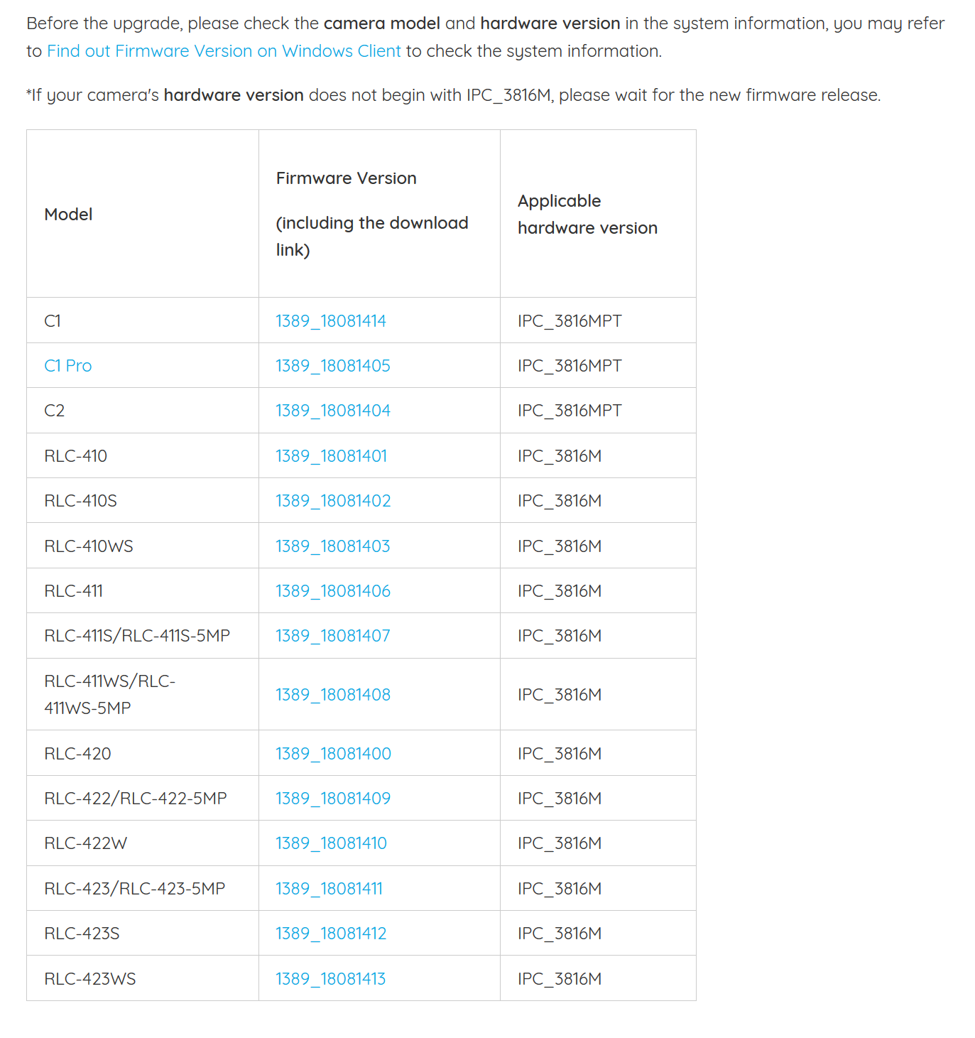Viewport: 975px width, 1038px height.
Task: Download RLC-423S firmware 1389_18081412
Action: click(x=331, y=934)
